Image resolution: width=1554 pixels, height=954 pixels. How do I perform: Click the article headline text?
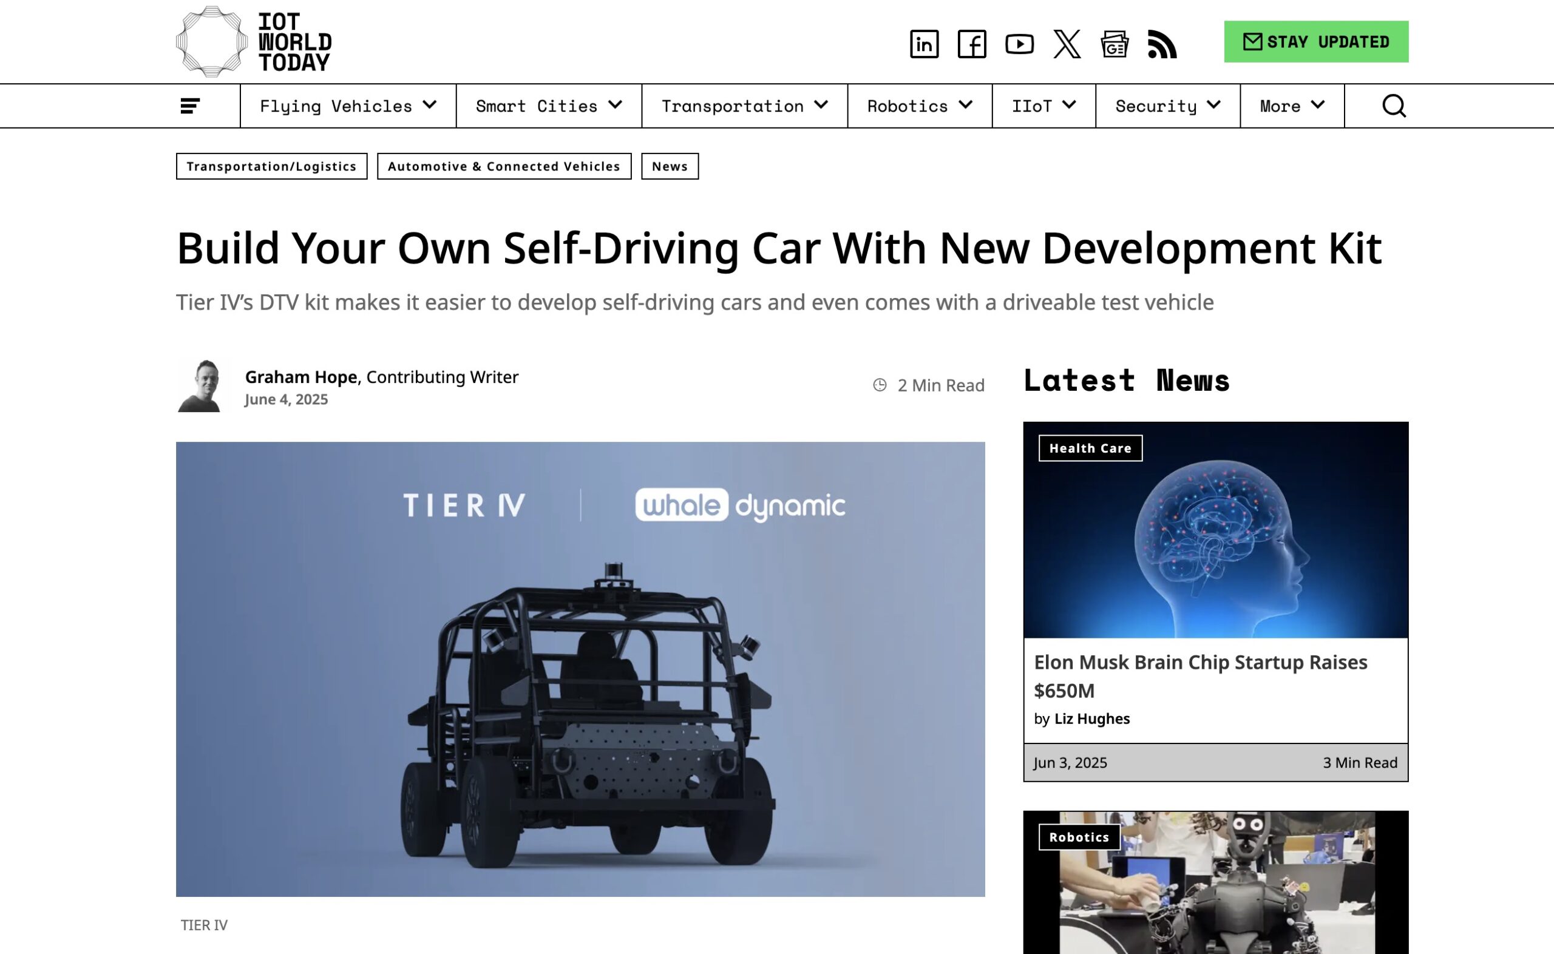[779, 248]
